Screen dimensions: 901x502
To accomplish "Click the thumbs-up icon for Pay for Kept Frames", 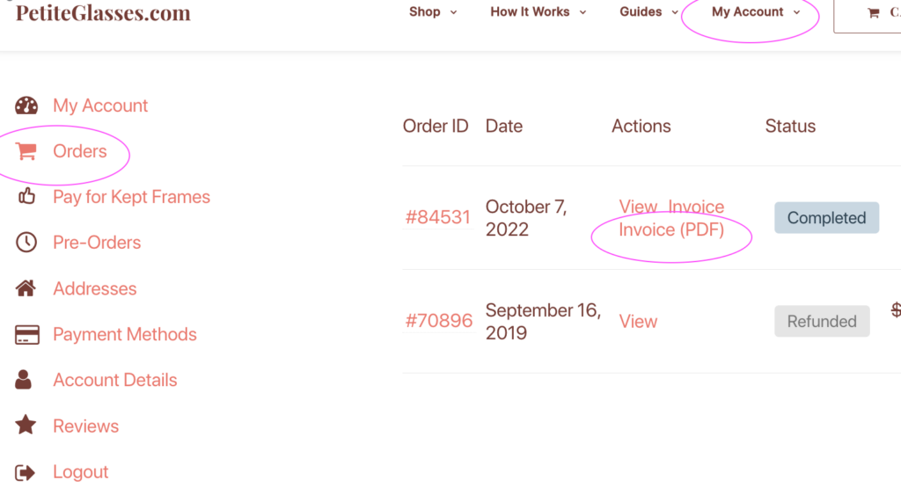I will pyautogui.click(x=26, y=196).
